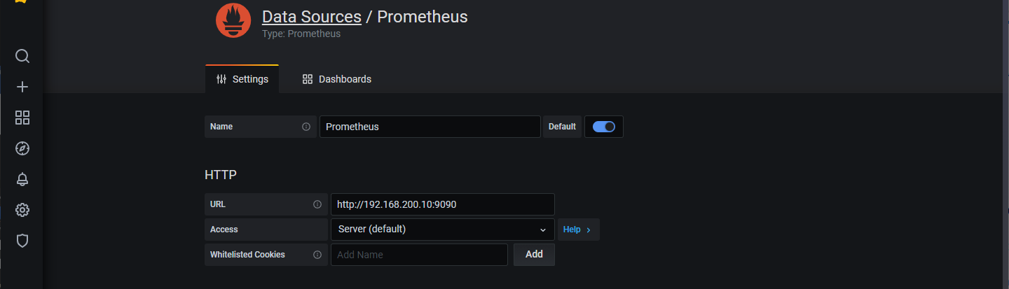Switch to the Dashboards tab

[336, 79]
